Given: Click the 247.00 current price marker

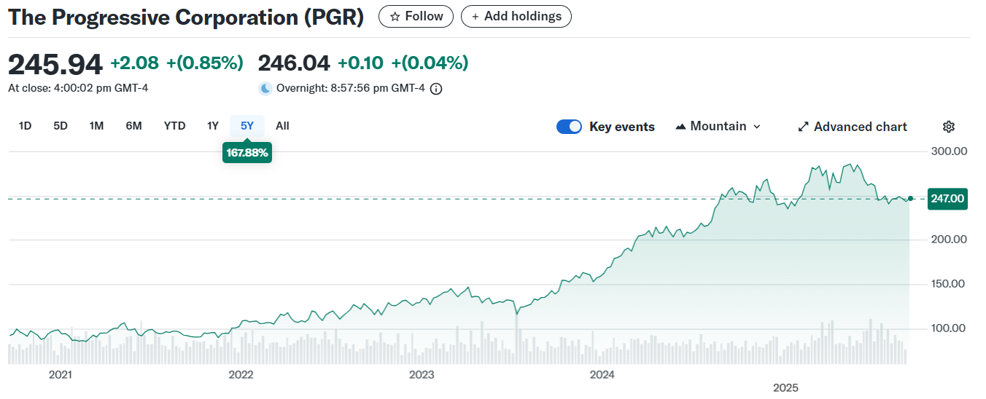Looking at the screenshot, I should (947, 199).
